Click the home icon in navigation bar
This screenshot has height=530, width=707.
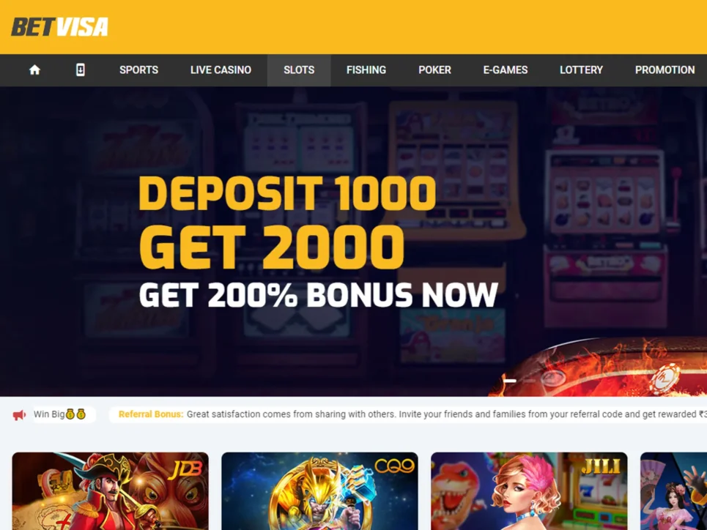(34, 70)
